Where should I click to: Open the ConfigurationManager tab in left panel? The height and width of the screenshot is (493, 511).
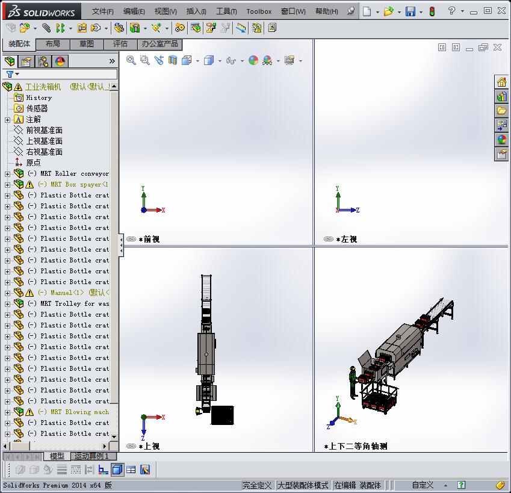(44, 61)
